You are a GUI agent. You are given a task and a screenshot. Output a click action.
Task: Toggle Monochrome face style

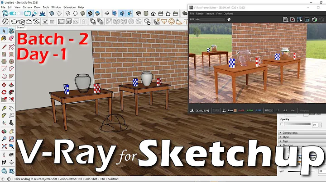97,14
